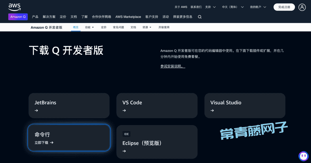
Task: Click the IDE badge on the Eclipse card
Action: [126, 134]
